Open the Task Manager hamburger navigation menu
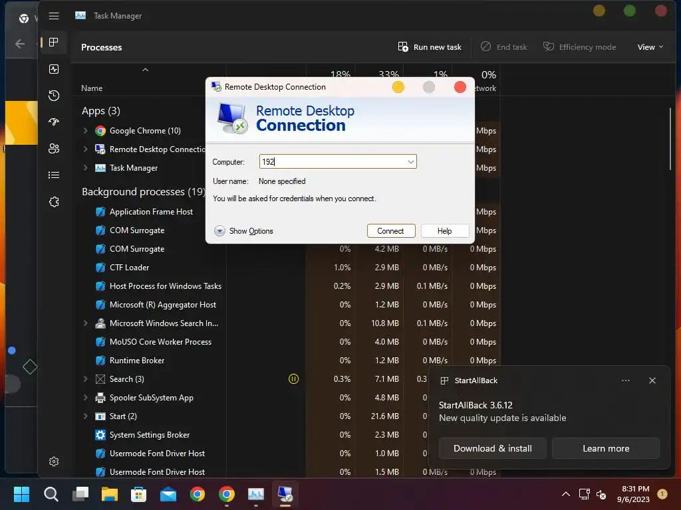The image size is (681, 510). [x=54, y=16]
